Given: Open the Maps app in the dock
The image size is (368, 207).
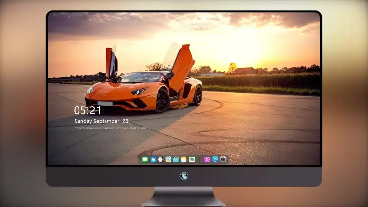Looking at the screenshot, I should coord(192,160).
